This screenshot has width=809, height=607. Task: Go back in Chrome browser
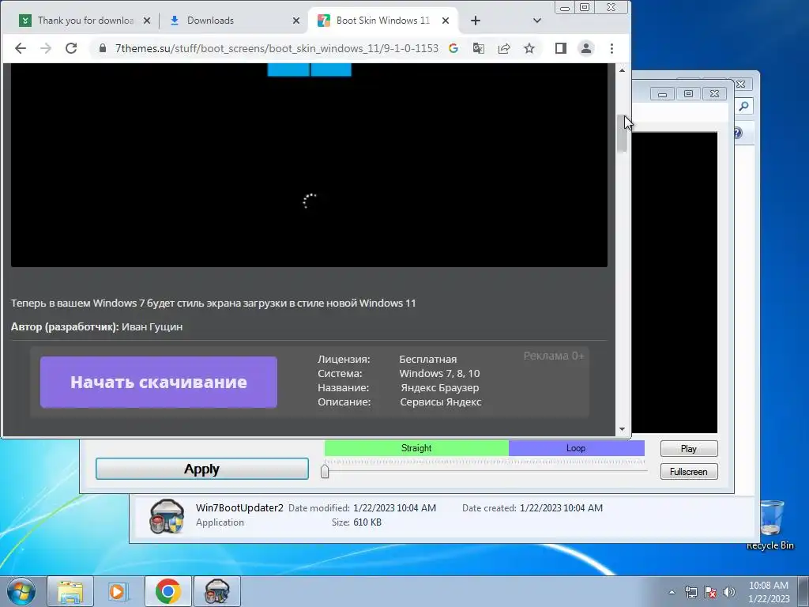pos(21,48)
